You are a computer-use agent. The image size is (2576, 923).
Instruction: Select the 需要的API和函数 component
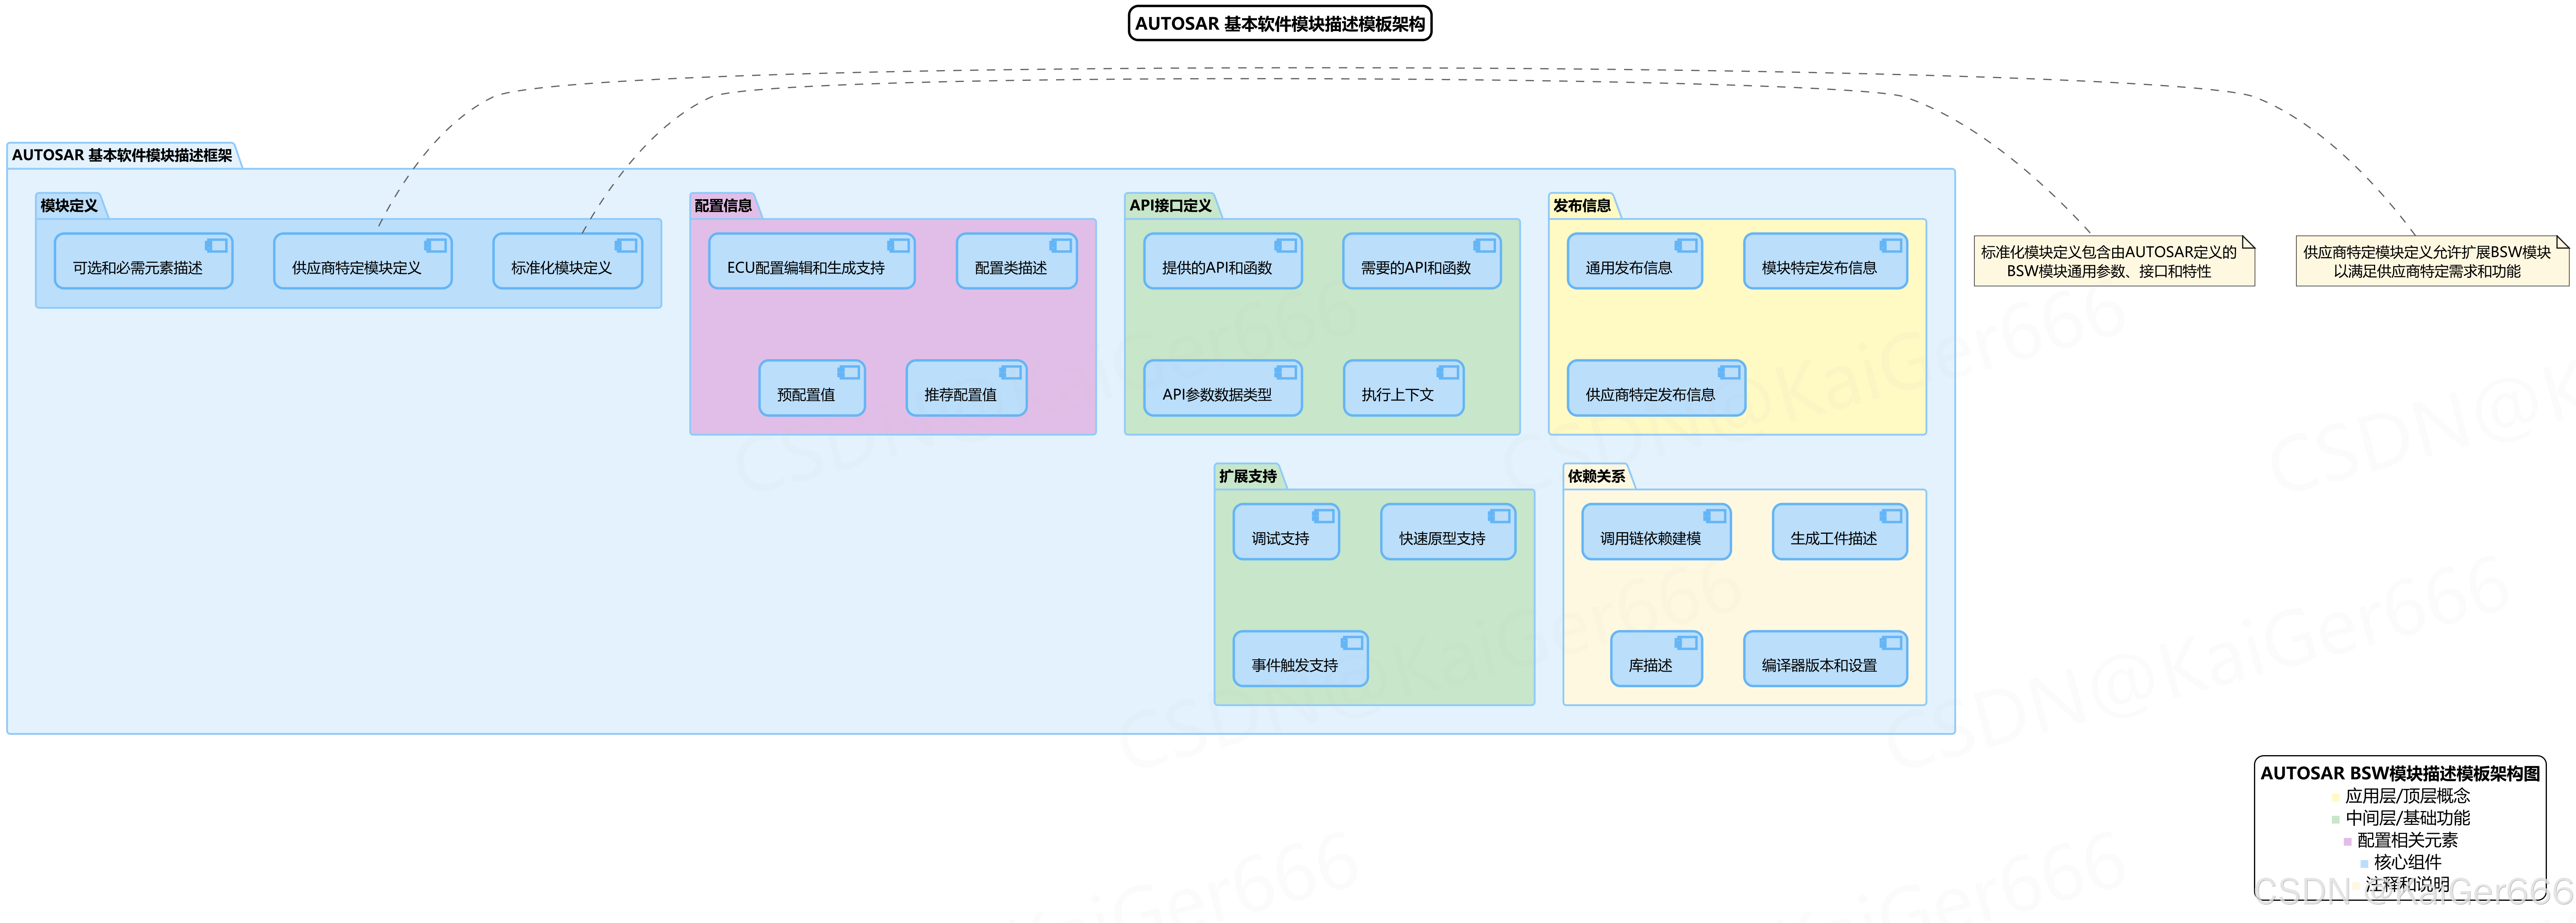click(1422, 261)
